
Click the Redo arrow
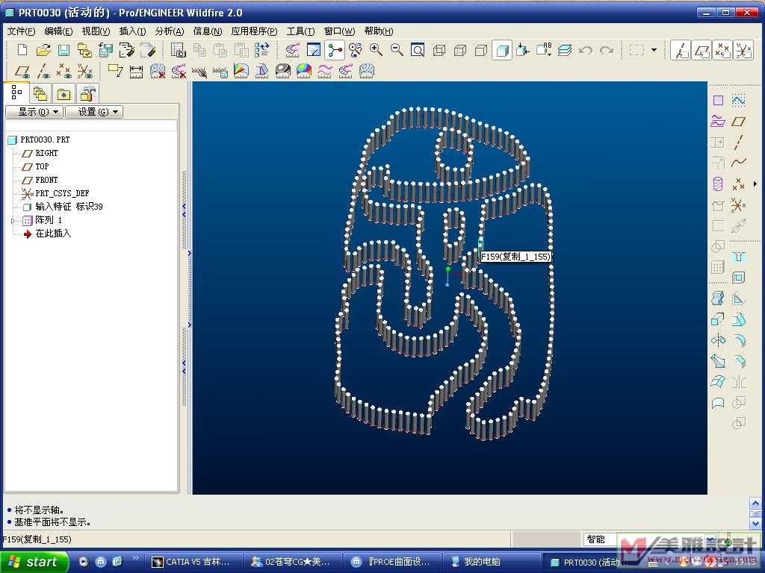point(607,50)
